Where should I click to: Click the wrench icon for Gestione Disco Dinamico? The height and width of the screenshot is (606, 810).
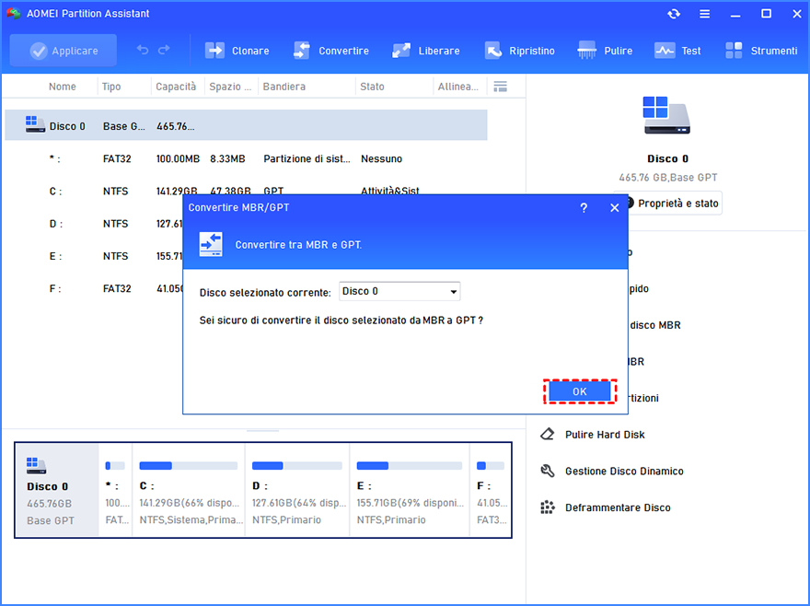[x=547, y=471]
